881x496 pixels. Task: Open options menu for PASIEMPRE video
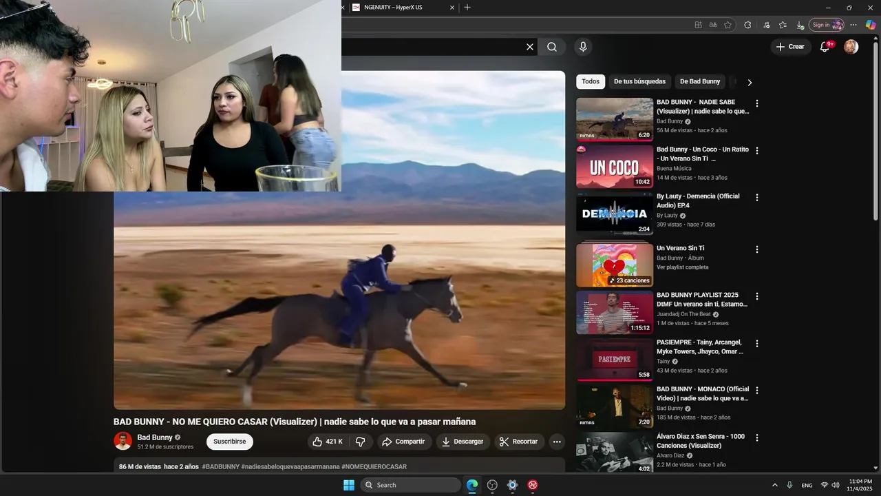click(757, 343)
